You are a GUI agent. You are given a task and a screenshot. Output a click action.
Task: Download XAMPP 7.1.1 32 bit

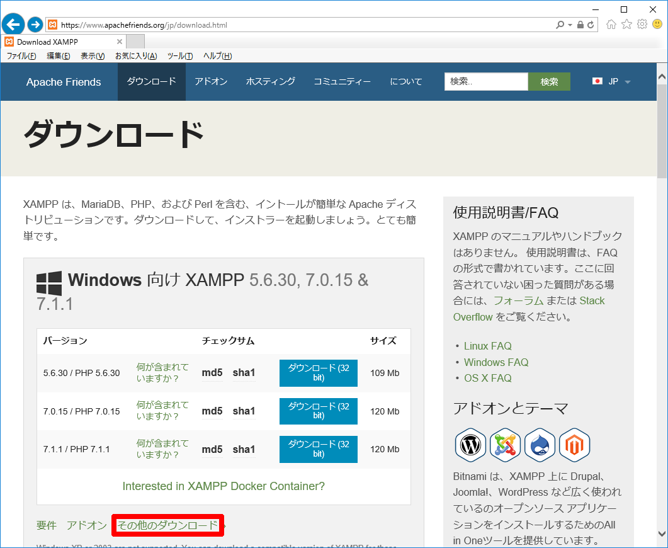pos(318,448)
